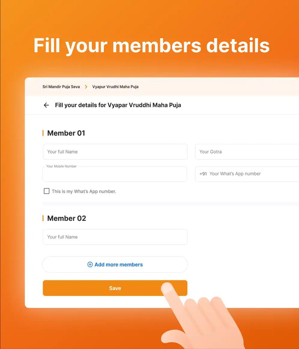This screenshot has height=349, width=299.
Task: Click the 'Fill your details for Vyapar Vruddhi Maha Puja' title
Action: point(118,105)
